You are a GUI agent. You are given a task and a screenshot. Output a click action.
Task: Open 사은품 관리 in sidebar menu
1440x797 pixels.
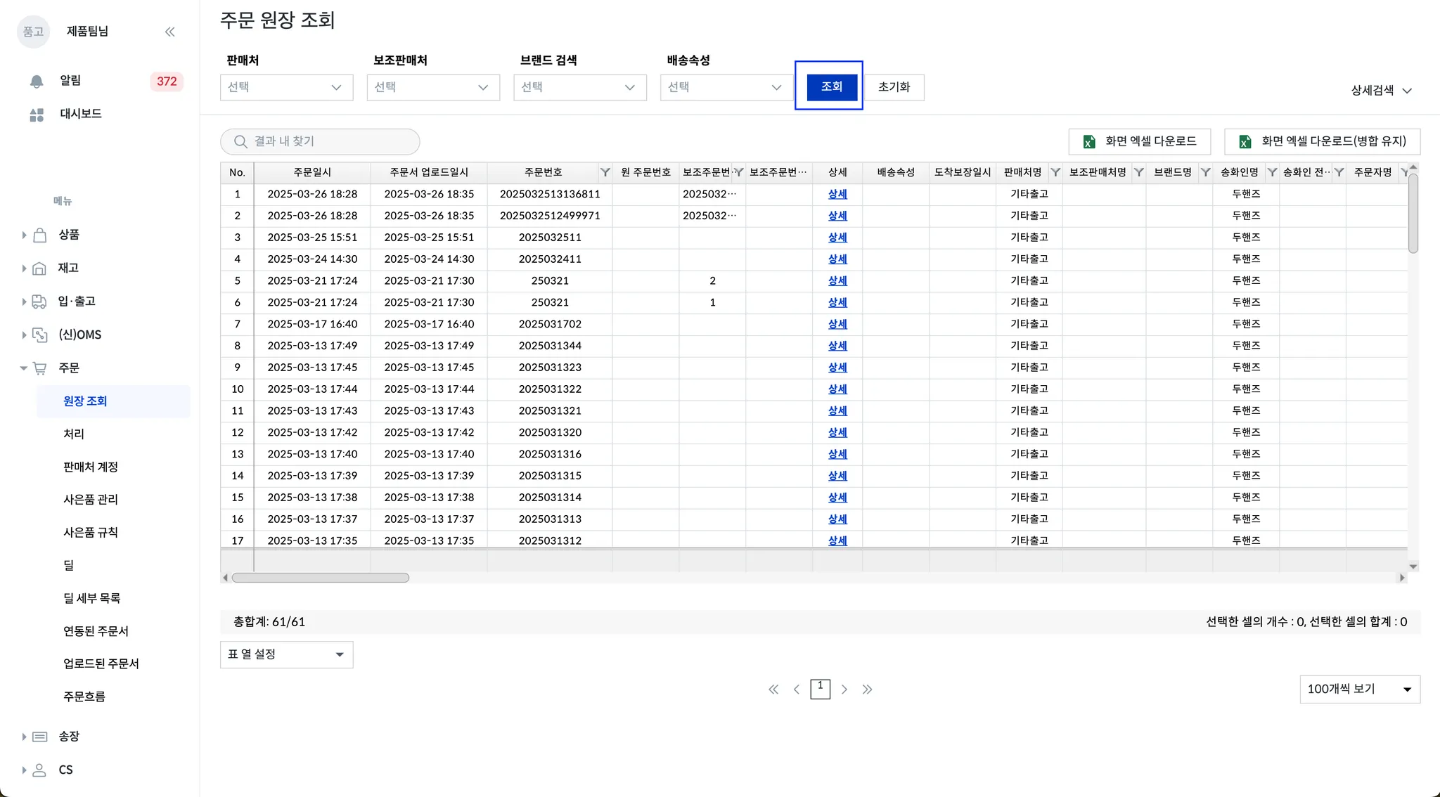coord(91,499)
